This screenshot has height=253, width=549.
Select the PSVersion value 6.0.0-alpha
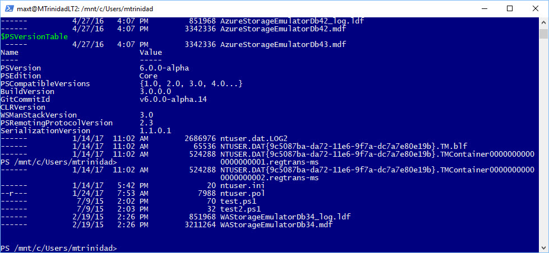click(x=164, y=68)
